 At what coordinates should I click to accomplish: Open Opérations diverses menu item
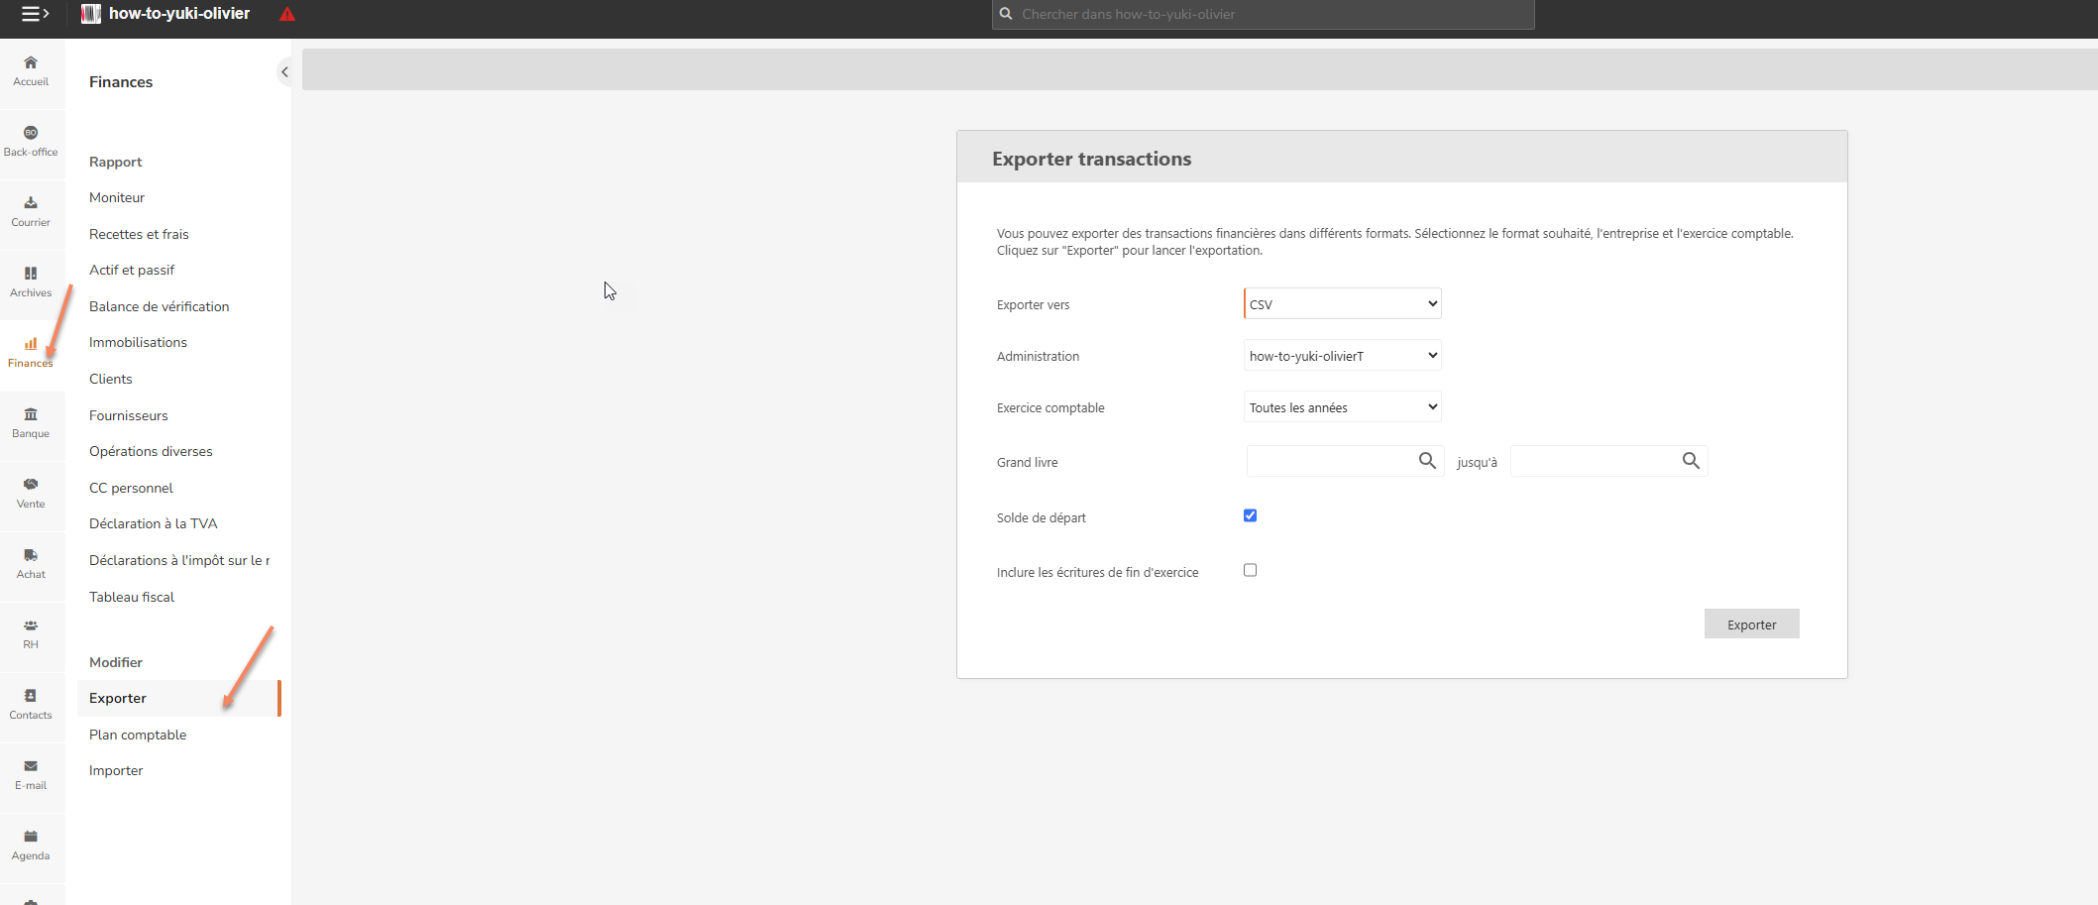coord(151,451)
